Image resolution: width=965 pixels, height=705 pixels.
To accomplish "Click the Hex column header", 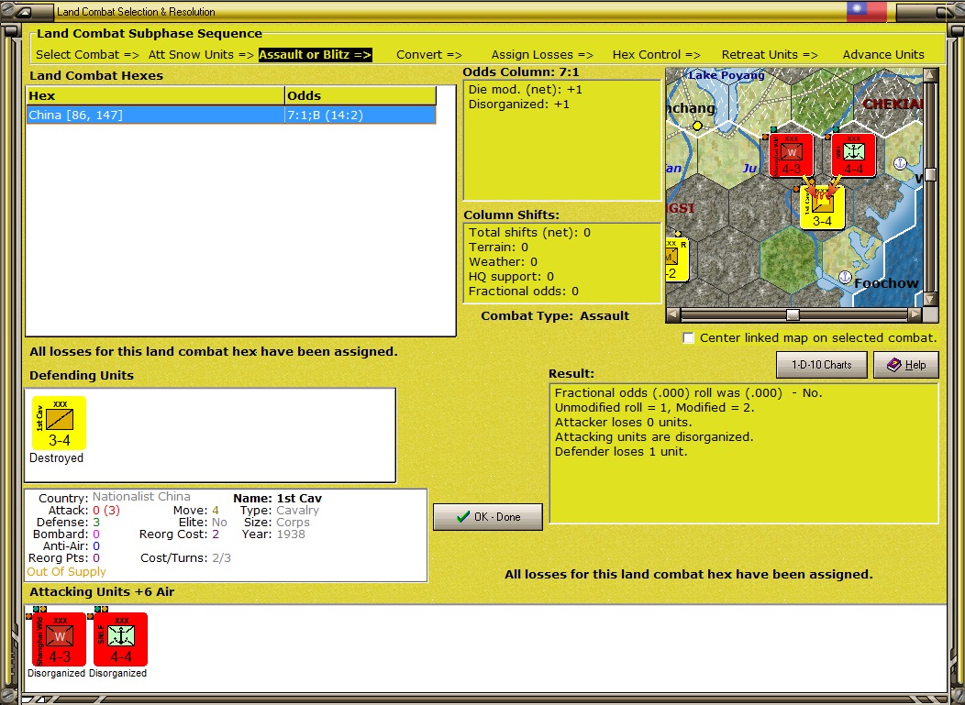I will coord(156,96).
